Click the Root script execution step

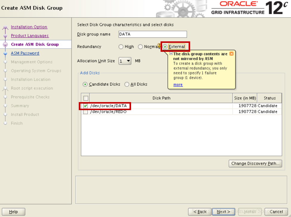(x=32, y=88)
